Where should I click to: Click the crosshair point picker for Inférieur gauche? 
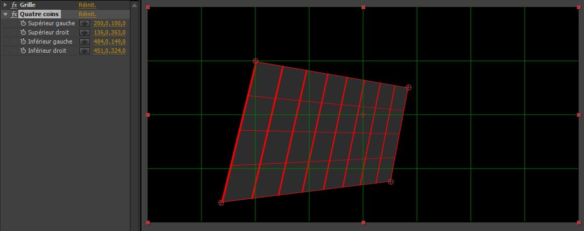click(85, 41)
